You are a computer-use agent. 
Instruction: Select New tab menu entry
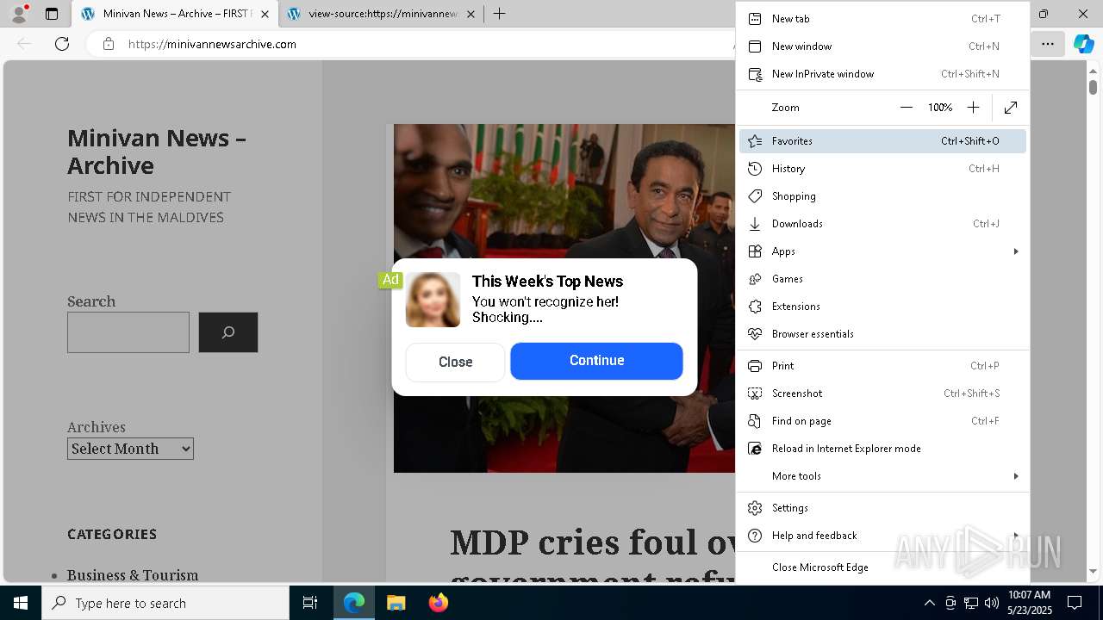tap(882, 19)
